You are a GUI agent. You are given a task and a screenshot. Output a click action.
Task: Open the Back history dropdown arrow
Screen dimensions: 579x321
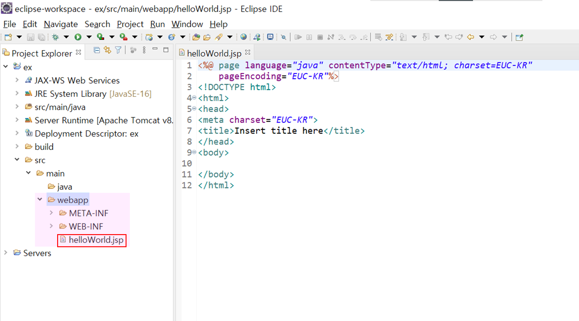pos(482,37)
